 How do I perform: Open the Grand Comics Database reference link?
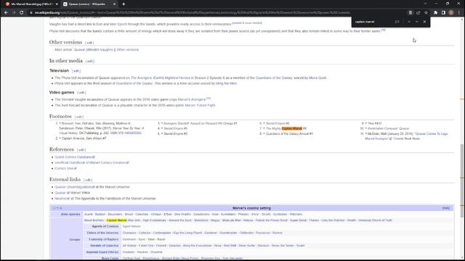tap(75, 157)
